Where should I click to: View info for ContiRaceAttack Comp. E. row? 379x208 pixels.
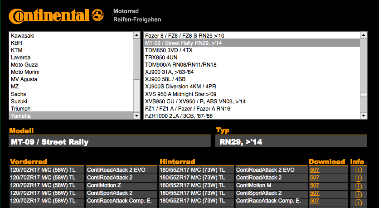tap(358, 201)
